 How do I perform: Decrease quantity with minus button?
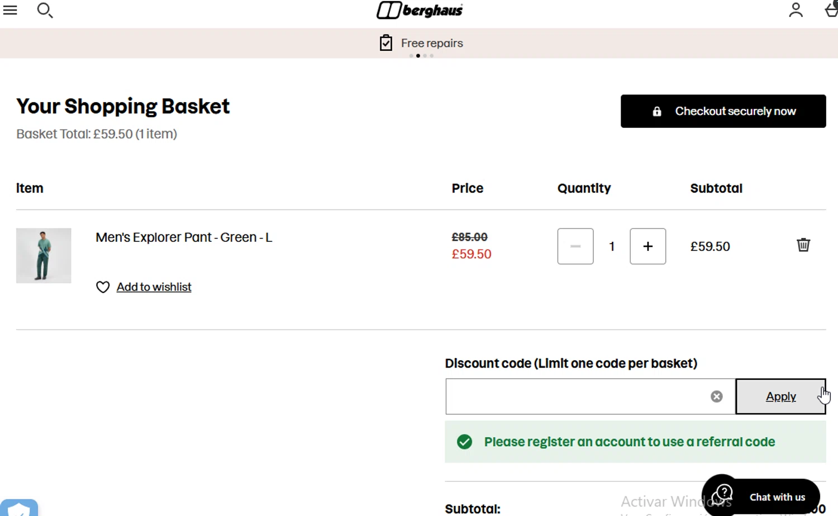pyautogui.click(x=575, y=246)
